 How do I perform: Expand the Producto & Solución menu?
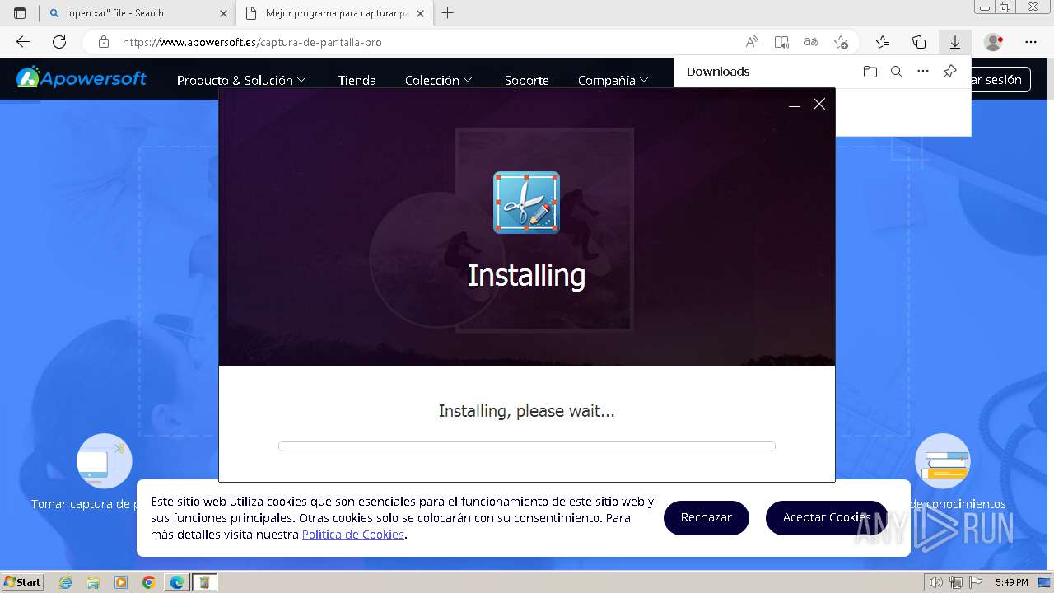click(241, 80)
